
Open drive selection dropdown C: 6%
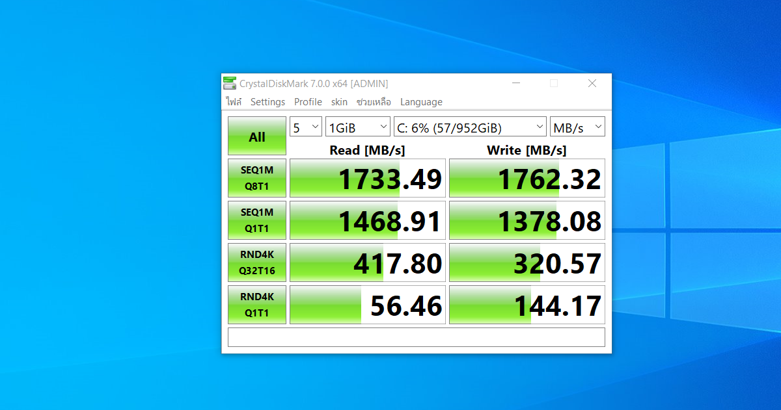pos(470,127)
